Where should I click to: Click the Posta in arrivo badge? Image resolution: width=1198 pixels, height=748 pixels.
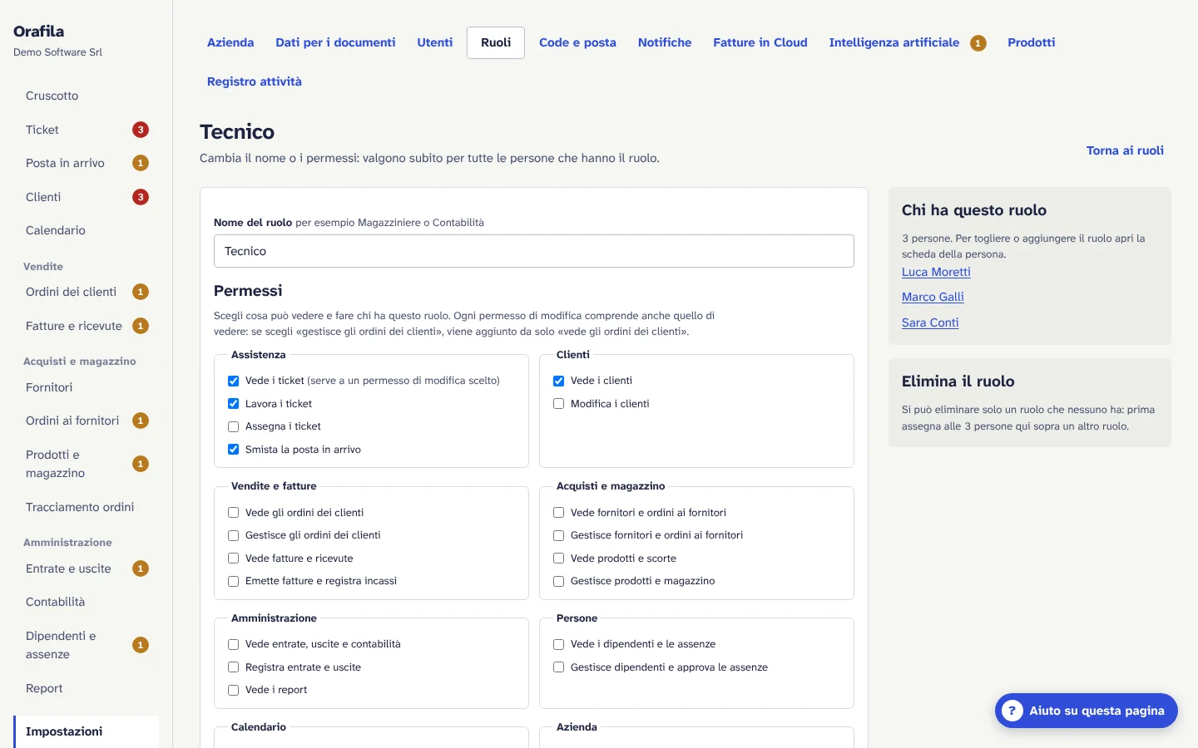coord(141,163)
